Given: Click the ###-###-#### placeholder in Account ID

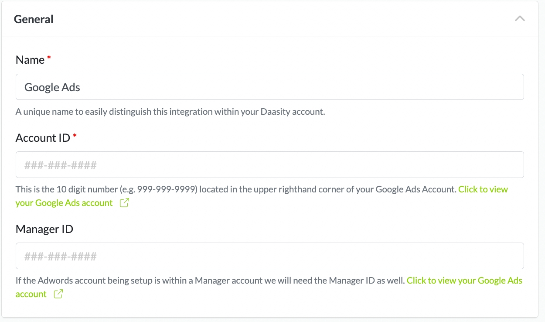Looking at the screenshot, I should coord(60,165).
